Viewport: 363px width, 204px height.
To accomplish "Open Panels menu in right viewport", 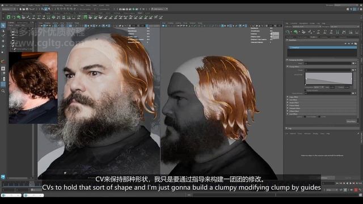I will coord(200,23).
